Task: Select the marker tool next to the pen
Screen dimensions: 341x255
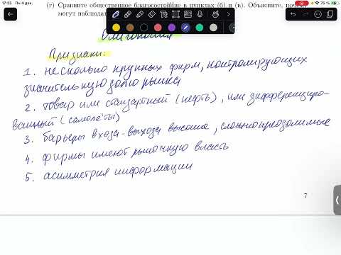Action: [x=128, y=14]
